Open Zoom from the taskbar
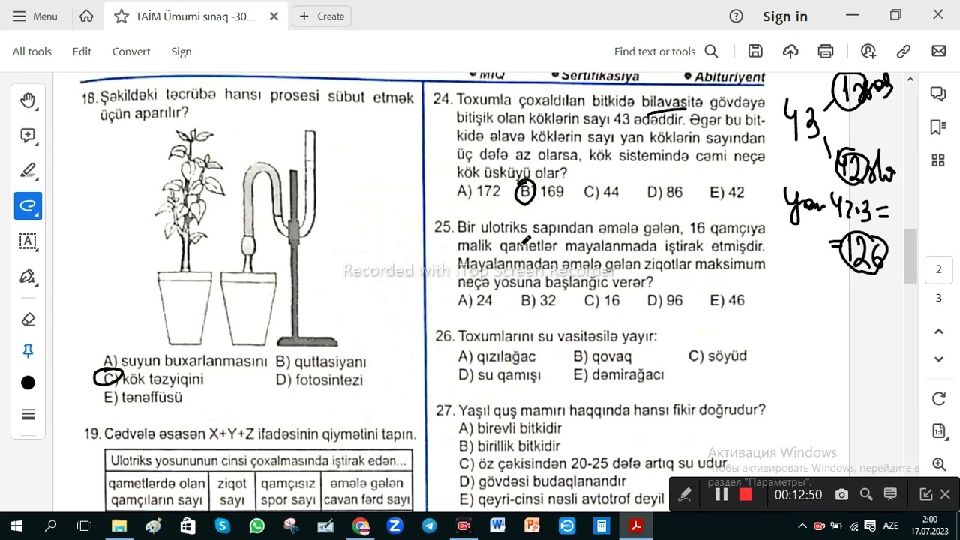The width and height of the screenshot is (960, 540). click(x=394, y=526)
